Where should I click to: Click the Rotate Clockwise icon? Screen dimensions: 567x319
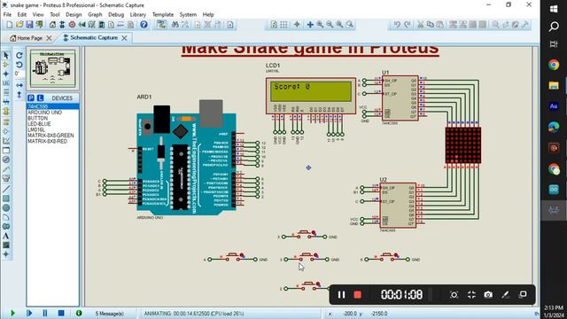19,55
